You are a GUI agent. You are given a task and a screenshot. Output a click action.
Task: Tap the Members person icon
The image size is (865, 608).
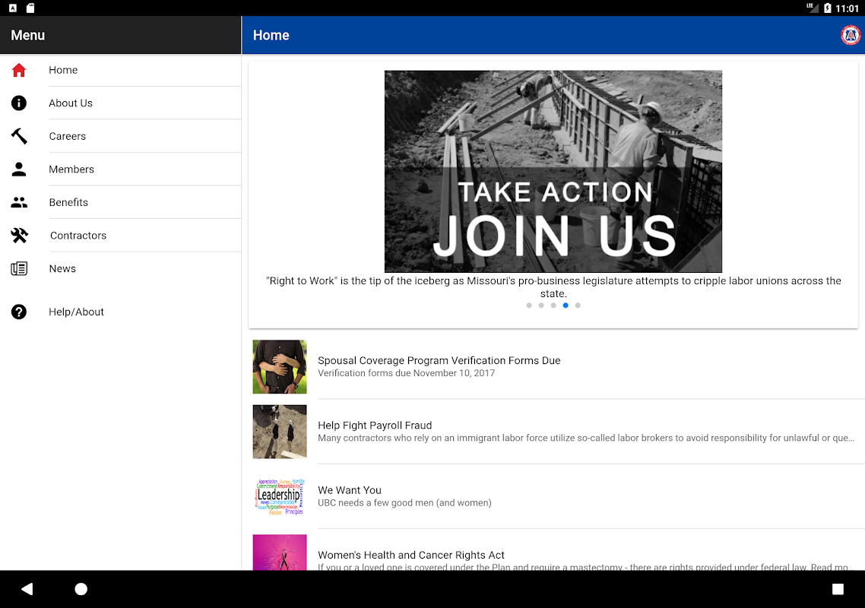pyautogui.click(x=19, y=169)
